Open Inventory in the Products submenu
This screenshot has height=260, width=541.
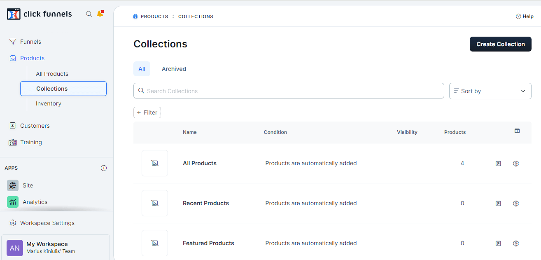point(49,103)
